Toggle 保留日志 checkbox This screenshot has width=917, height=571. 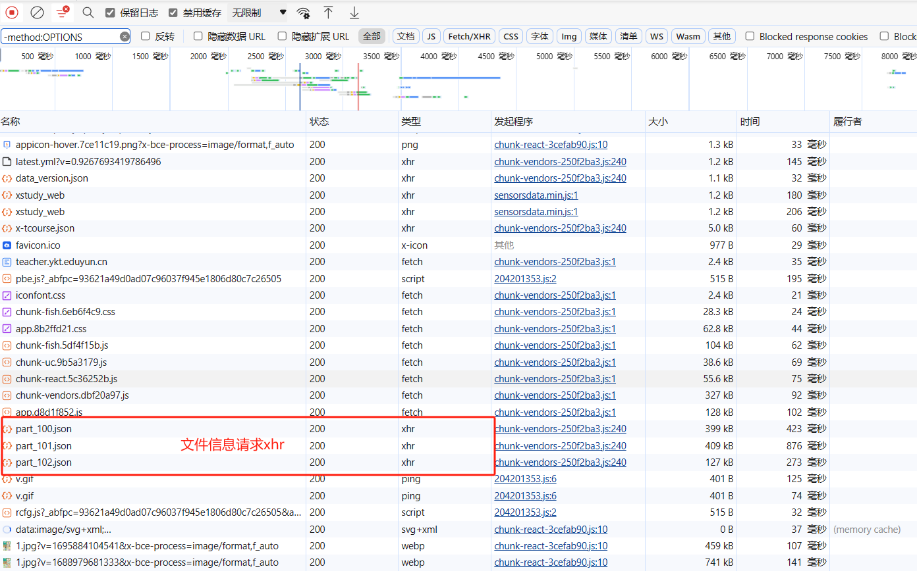110,12
